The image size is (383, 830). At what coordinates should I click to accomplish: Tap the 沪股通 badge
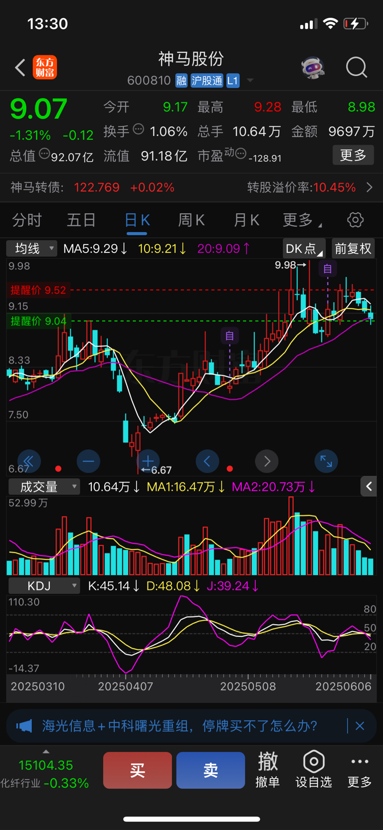tap(207, 80)
